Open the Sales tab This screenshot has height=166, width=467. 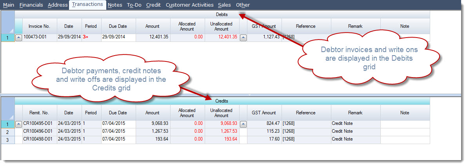click(225, 5)
